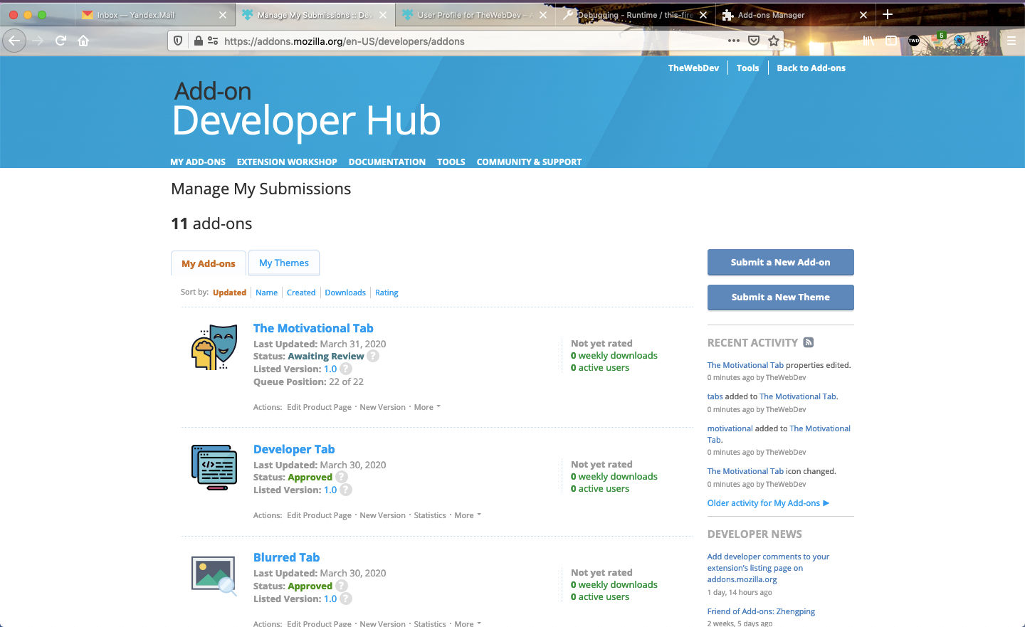Open Older activity for My Add-ons
The width and height of the screenshot is (1025, 627).
coord(768,503)
